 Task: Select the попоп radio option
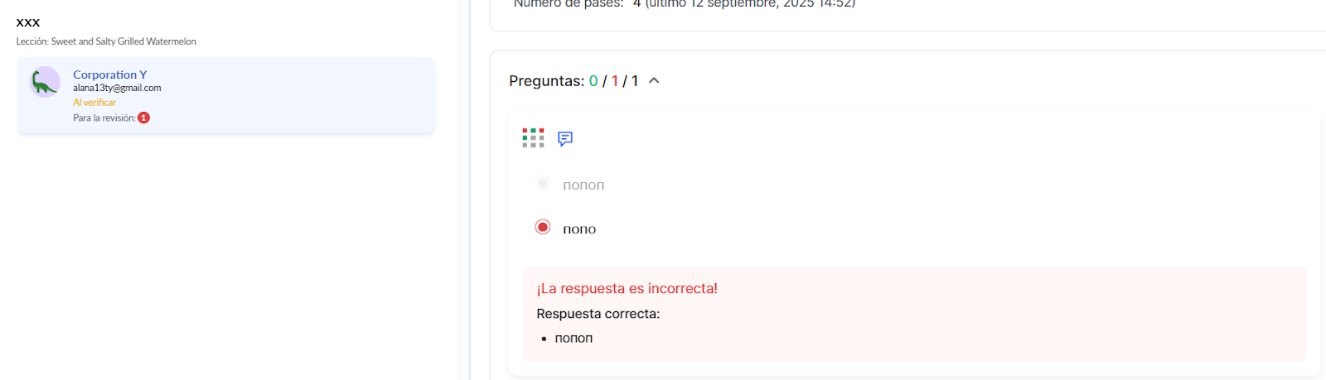point(543,184)
